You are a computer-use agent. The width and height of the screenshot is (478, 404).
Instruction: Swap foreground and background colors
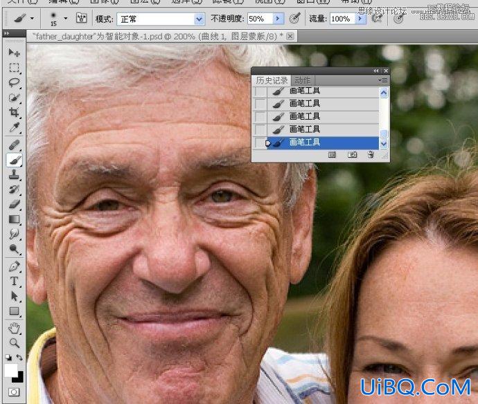[x=19, y=358]
